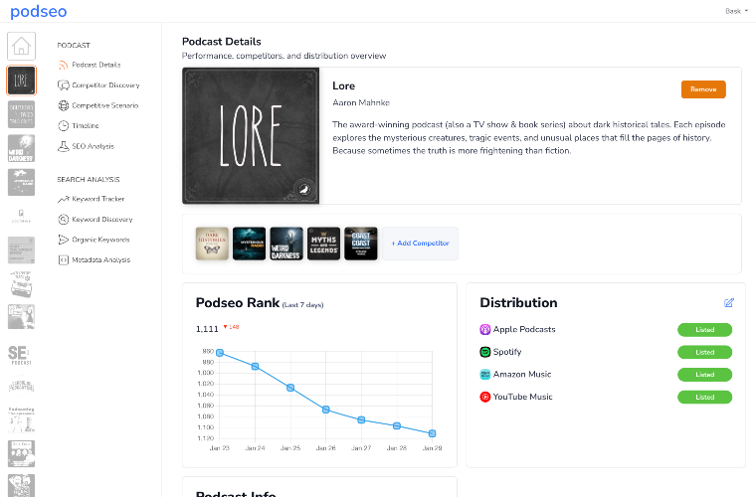Open Podcast Details menu item
The width and height of the screenshot is (756, 497).
coord(96,65)
